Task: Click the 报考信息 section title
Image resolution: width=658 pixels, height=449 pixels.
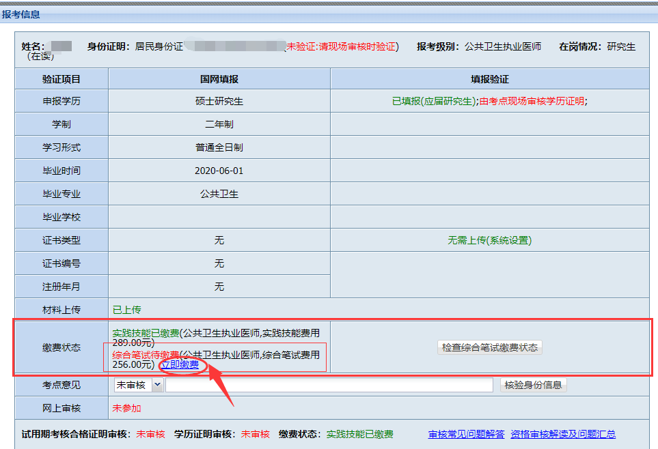Action: [21, 14]
